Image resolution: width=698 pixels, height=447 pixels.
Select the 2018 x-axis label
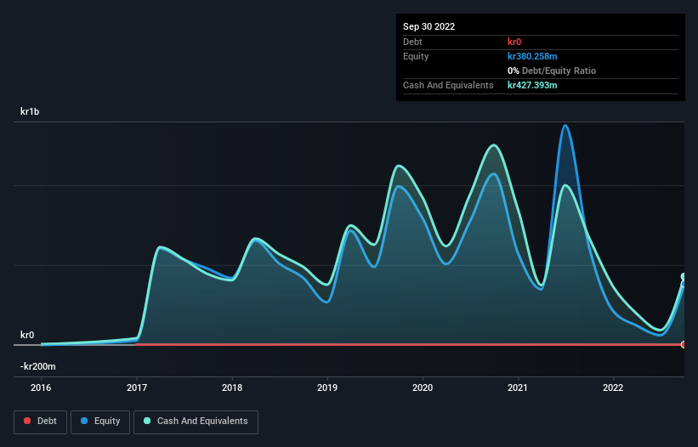[232, 388]
